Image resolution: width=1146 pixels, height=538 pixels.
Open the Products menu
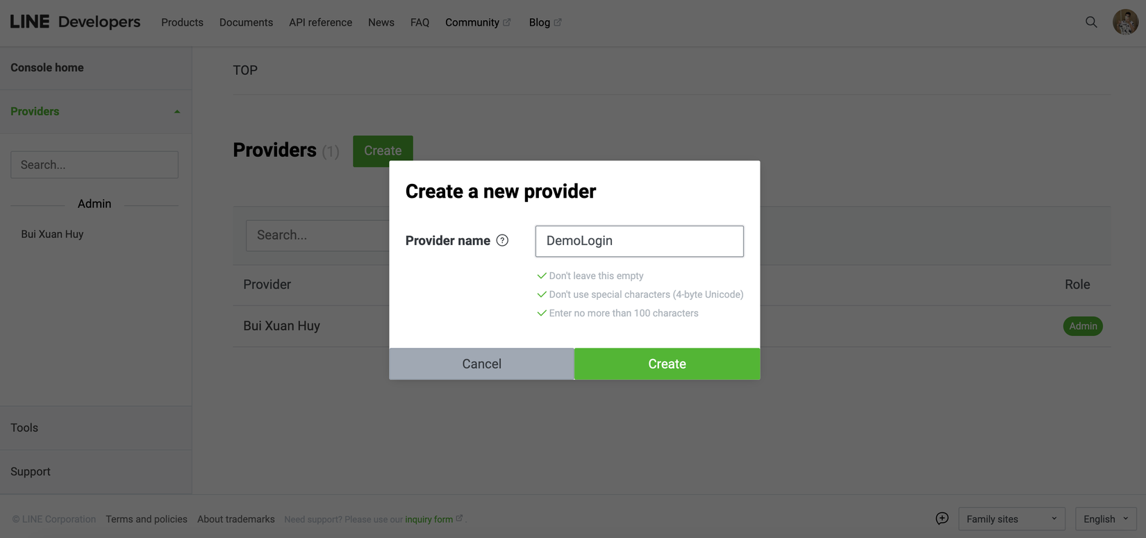pyautogui.click(x=182, y=22)
